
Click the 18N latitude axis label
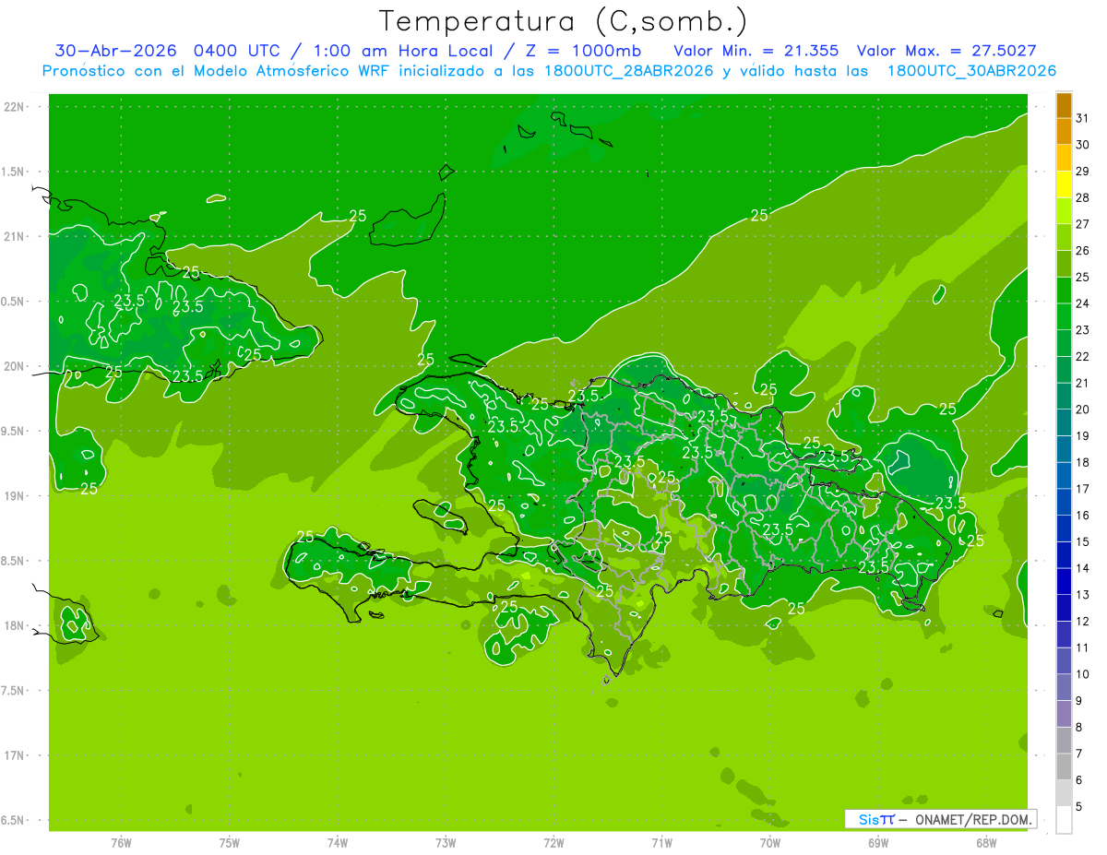click(16, 625)
